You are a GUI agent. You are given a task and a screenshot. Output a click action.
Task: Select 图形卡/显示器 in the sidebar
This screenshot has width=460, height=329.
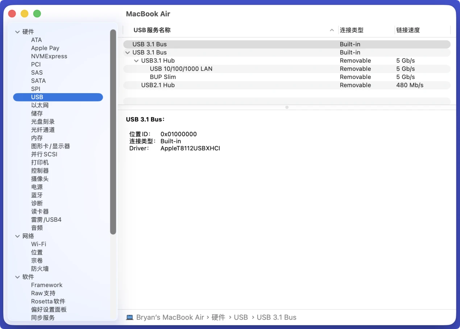50,146
